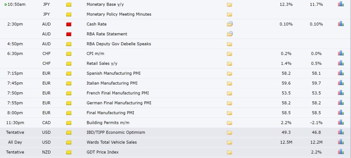The width and height of the screenshot is (351, 158).
Task: Open the Spanish Manufacturing PMI chart icon
Action: click(x=341, y=73)
